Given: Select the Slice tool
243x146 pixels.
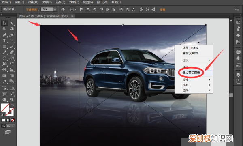Looking at the screenshot, I should (x=12, y=94).
